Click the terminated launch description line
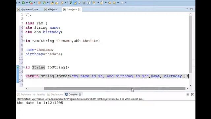Screen dimensions: 211x119 (80, 99)
